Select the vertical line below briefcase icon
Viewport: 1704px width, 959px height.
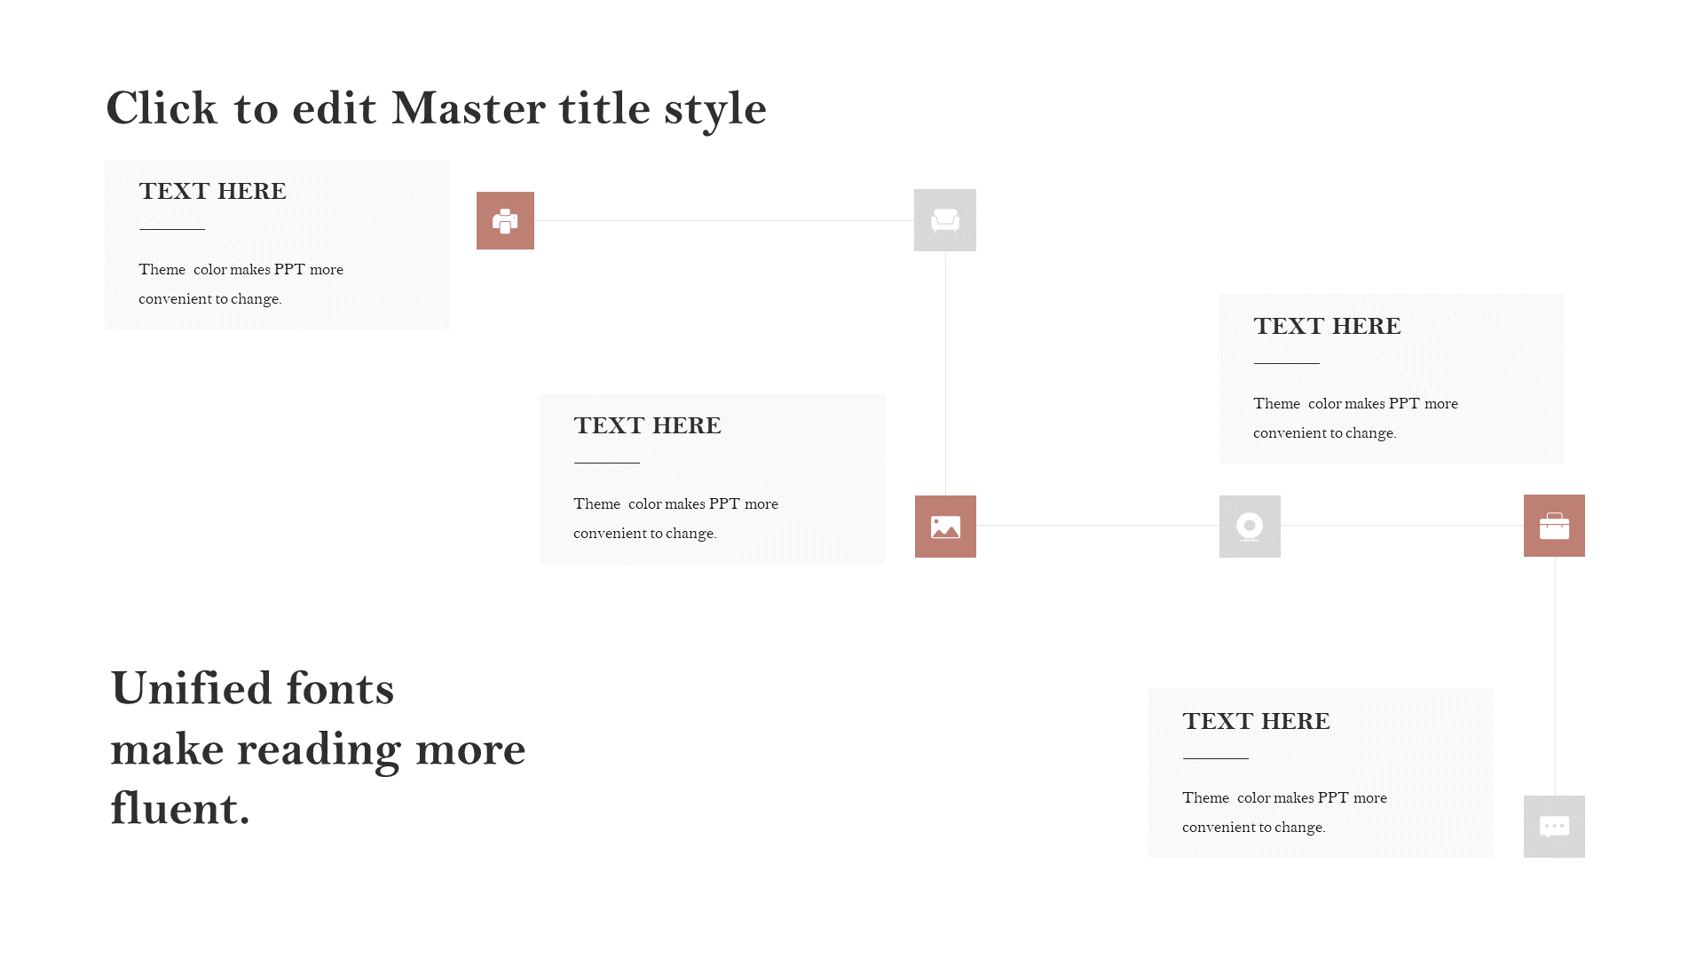point(1555,676)
